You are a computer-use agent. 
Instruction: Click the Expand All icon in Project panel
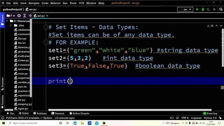24,16
